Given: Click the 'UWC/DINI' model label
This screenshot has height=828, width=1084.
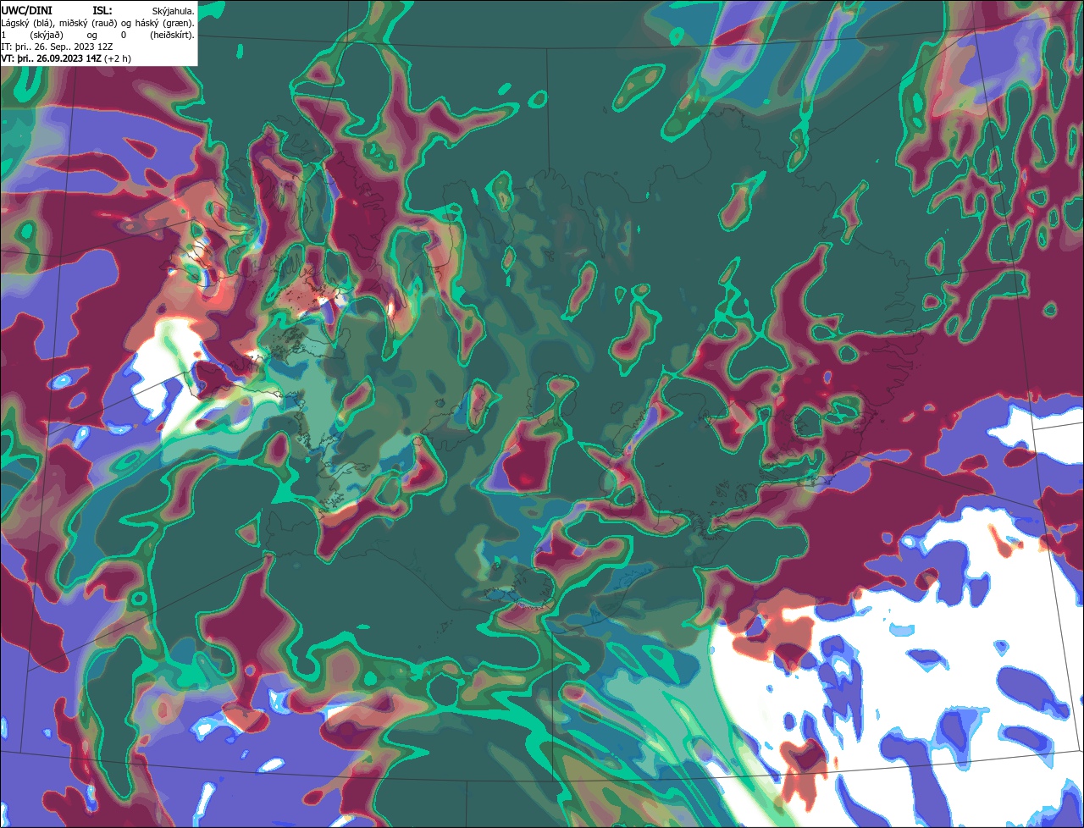Looking at the screenshot, I should pos(27,11).
